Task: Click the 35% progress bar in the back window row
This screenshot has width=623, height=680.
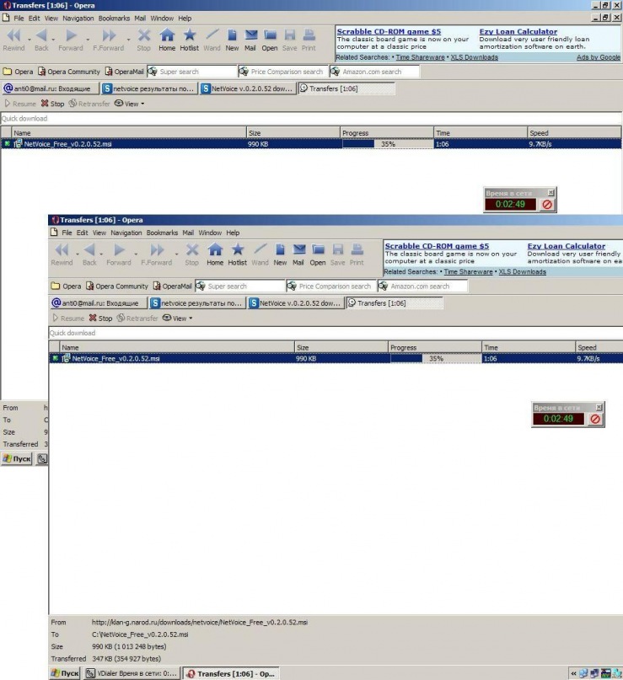Action: (388, 144)
